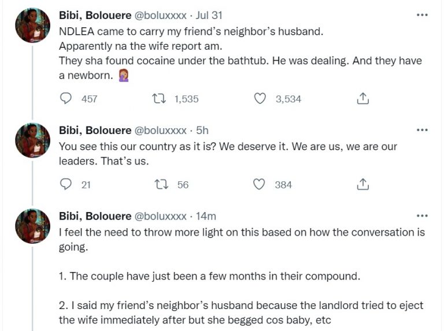The image size is (444, 331).
Task: Open more options for the 14m tweet
Action: point(422,216)
